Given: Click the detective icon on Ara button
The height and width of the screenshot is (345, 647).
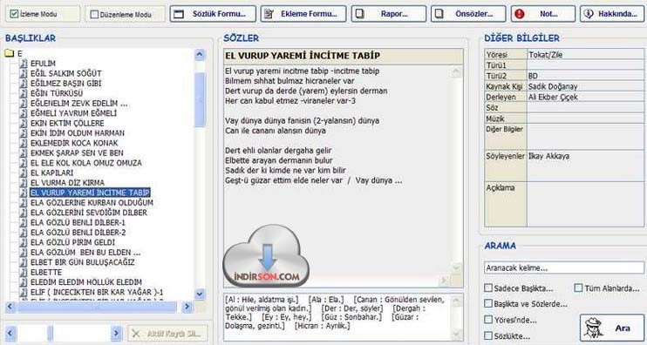Looking at the screenshot, I should 594,328.
